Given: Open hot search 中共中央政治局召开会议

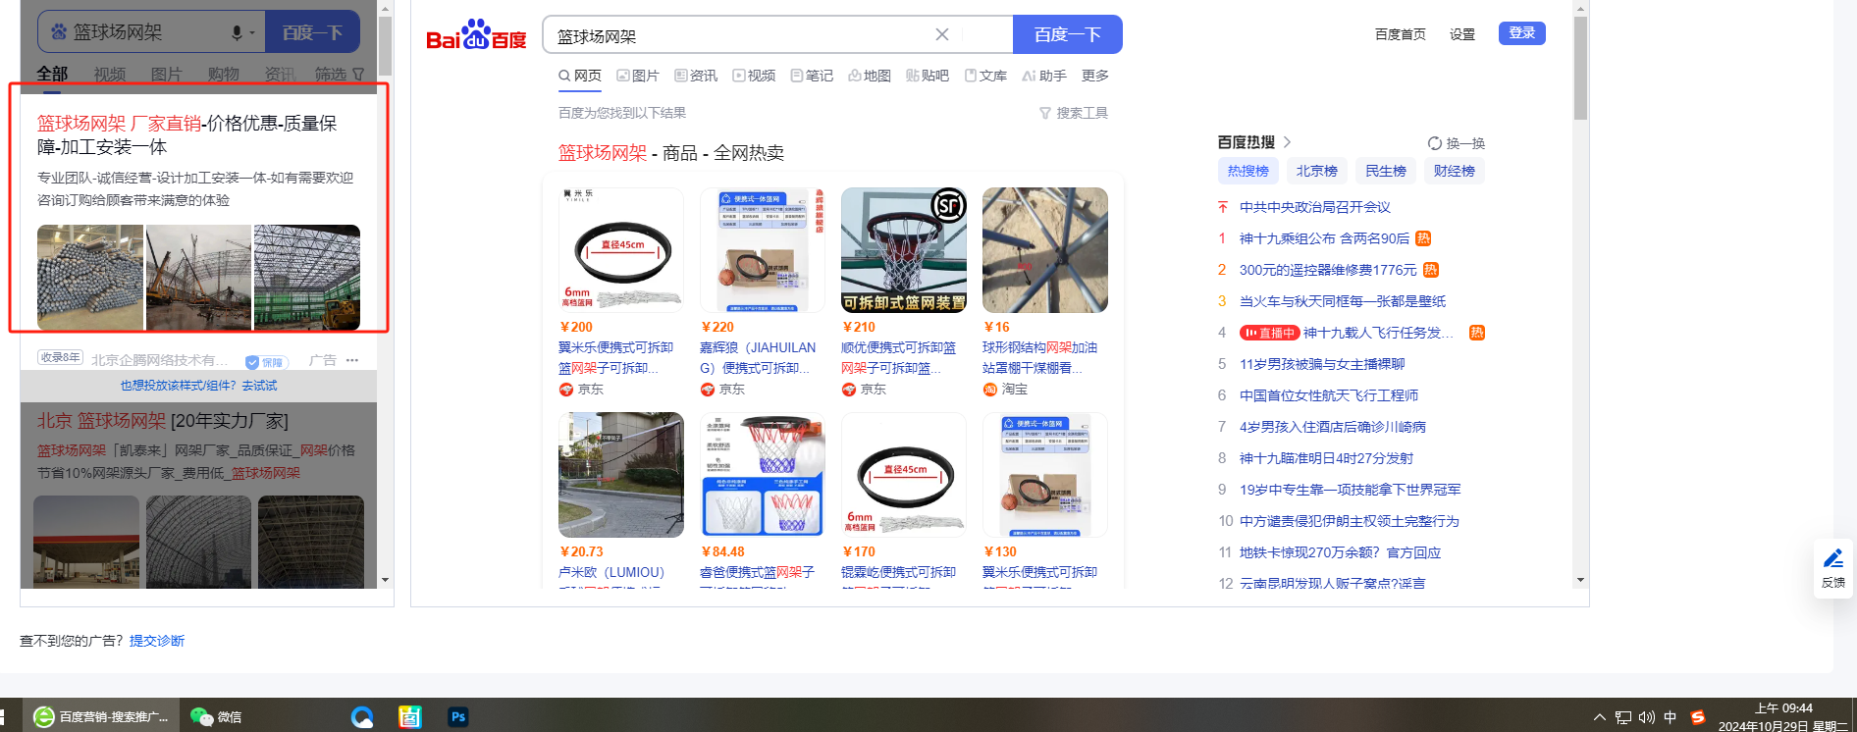Looking at the screenshot, I should point(1315,207).
